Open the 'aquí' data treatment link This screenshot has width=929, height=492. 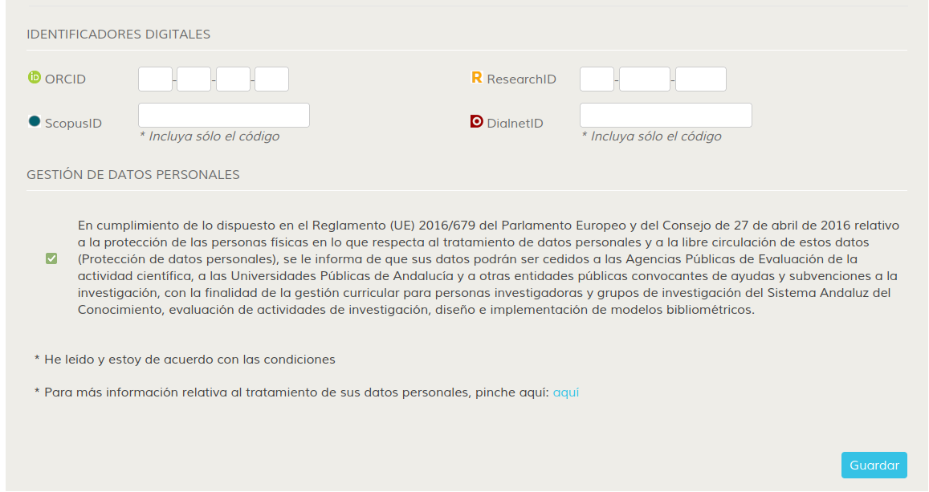566,392
